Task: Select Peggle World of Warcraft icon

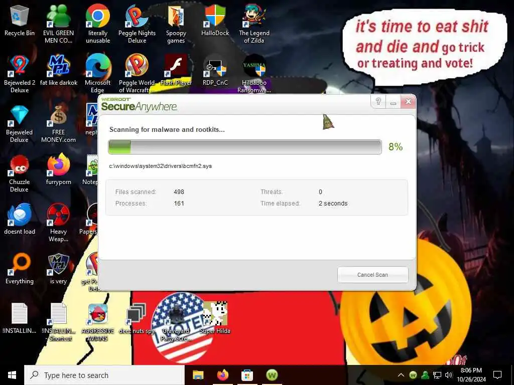Action: pos(137,74)
